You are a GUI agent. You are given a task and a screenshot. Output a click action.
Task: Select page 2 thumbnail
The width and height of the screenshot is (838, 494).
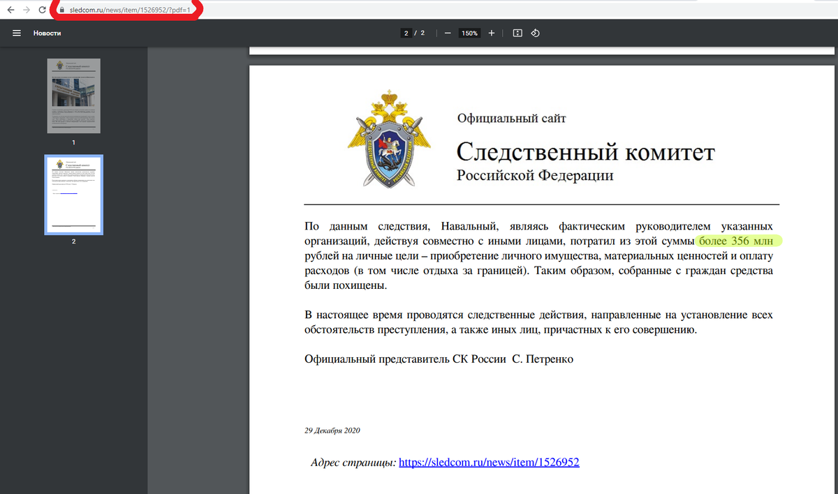(74, 195)
